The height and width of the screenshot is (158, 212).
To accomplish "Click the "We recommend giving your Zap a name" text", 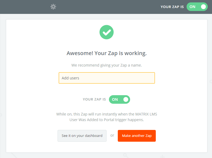I will 107,65.
